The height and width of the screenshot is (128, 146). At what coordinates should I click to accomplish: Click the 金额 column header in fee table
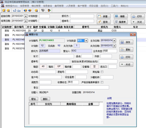pyautogui.click(x=91, y=104)
